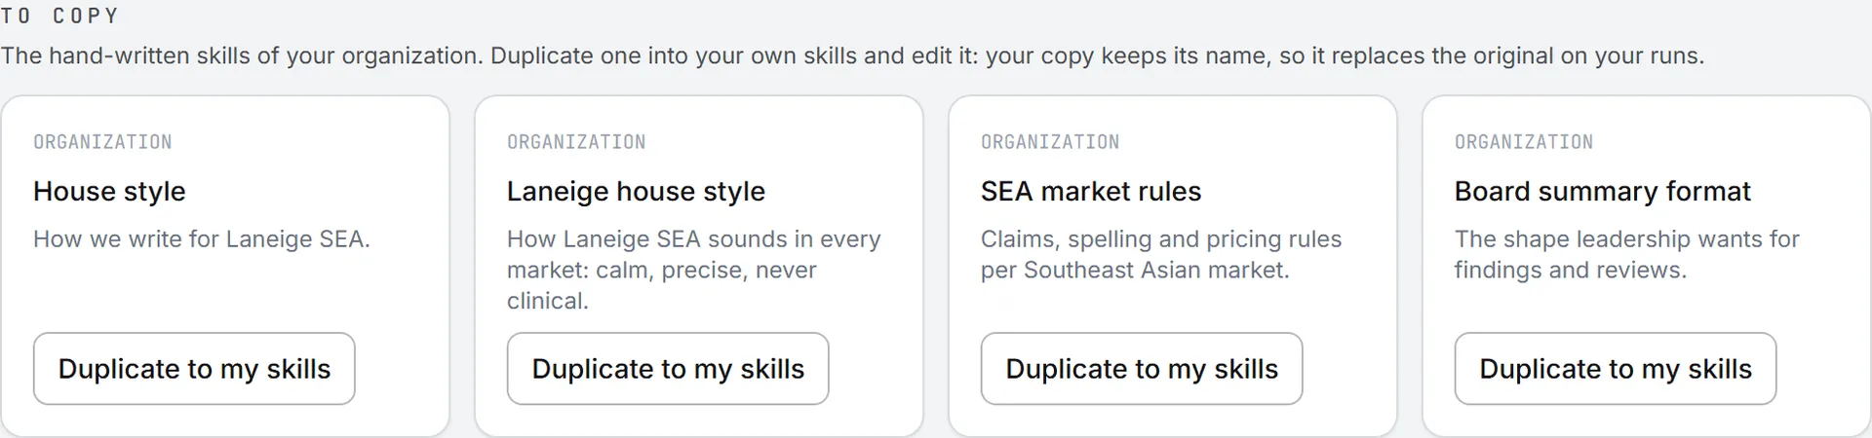Click 'calm, precise, never clinical' description text
1872x438 pixels.
[x=694, y=270]
